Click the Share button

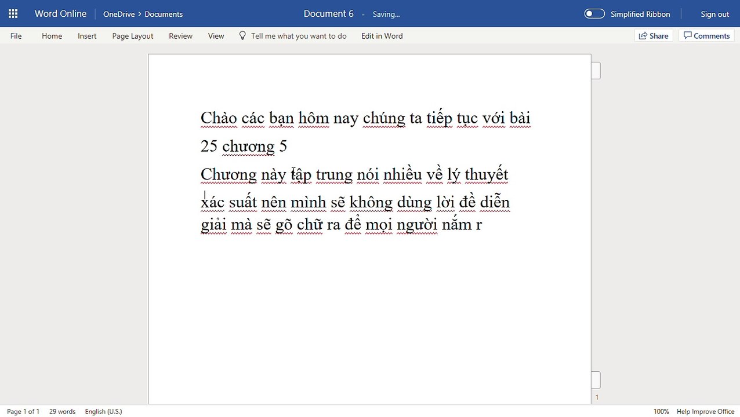tap(654, 36)
